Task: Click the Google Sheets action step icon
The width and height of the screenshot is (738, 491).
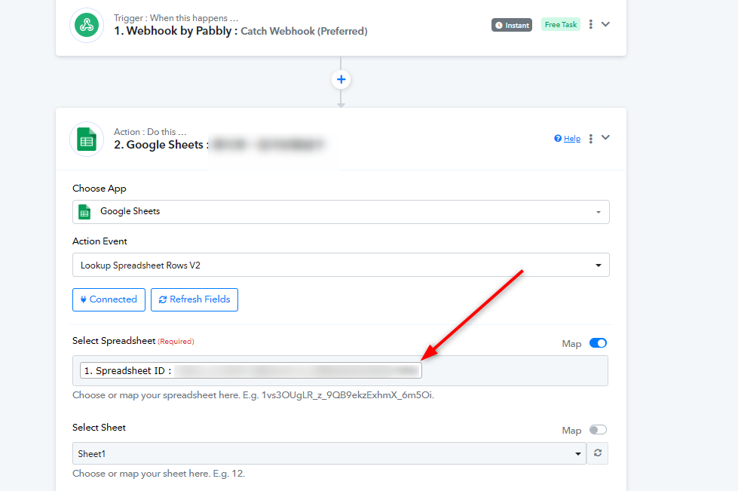Action: (x=87, y=139)
